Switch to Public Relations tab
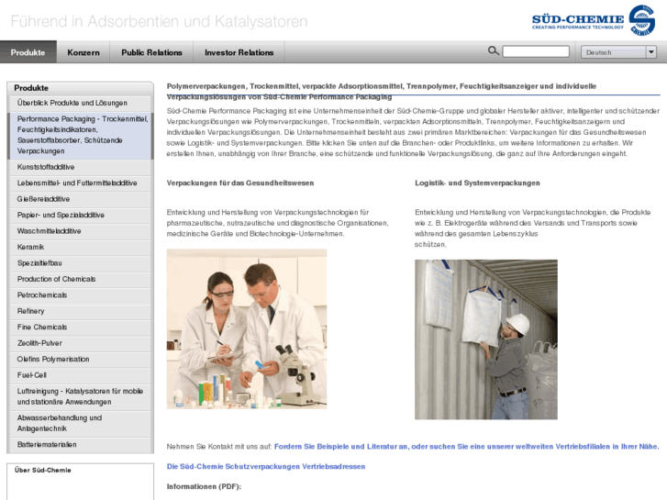 (151, 52)
